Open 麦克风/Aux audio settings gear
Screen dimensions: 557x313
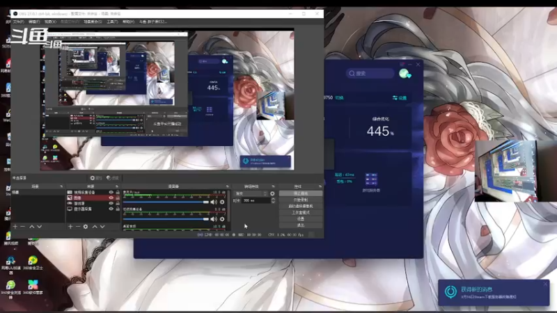click(222, 202)
